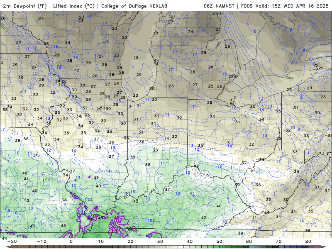Click the -20 label on the color scale
The height and width of the screenshot is (249, 332).
[x=12, y=242]
